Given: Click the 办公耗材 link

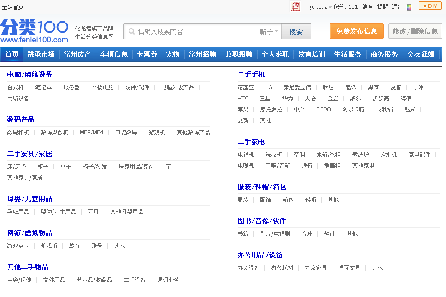Looking at the screenshot, I should pyautogui.click(x=282, y=268).
